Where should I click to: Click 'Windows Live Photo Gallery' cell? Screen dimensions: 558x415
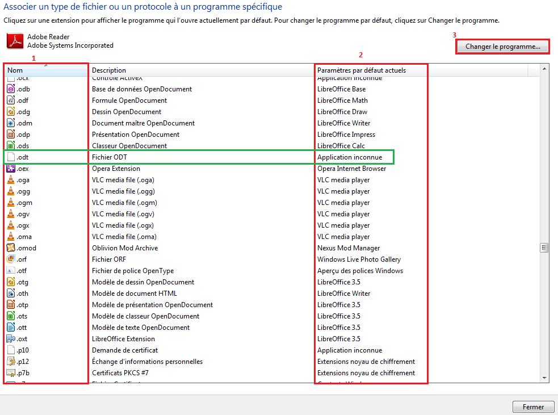[x=359, y=259]
